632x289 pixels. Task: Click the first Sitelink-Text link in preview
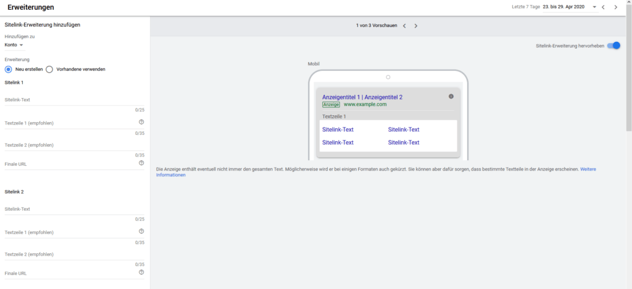(338, 129)
